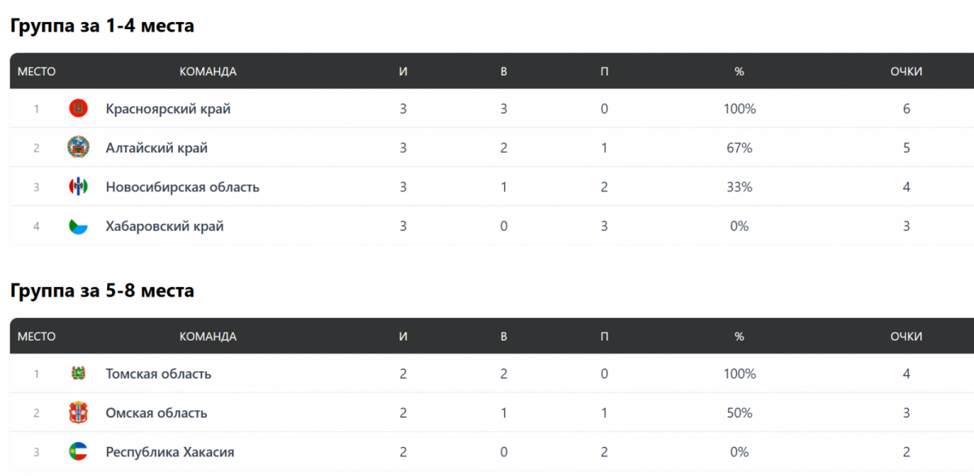Open the Республика Хакасия team link
Screen dimensions: 974x476
[x=170, y=452]
